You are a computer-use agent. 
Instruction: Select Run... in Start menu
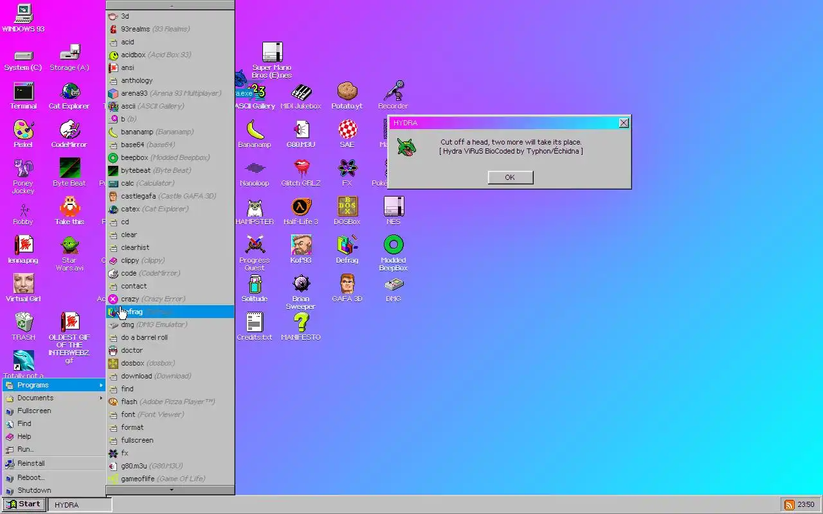pos(54,449)
